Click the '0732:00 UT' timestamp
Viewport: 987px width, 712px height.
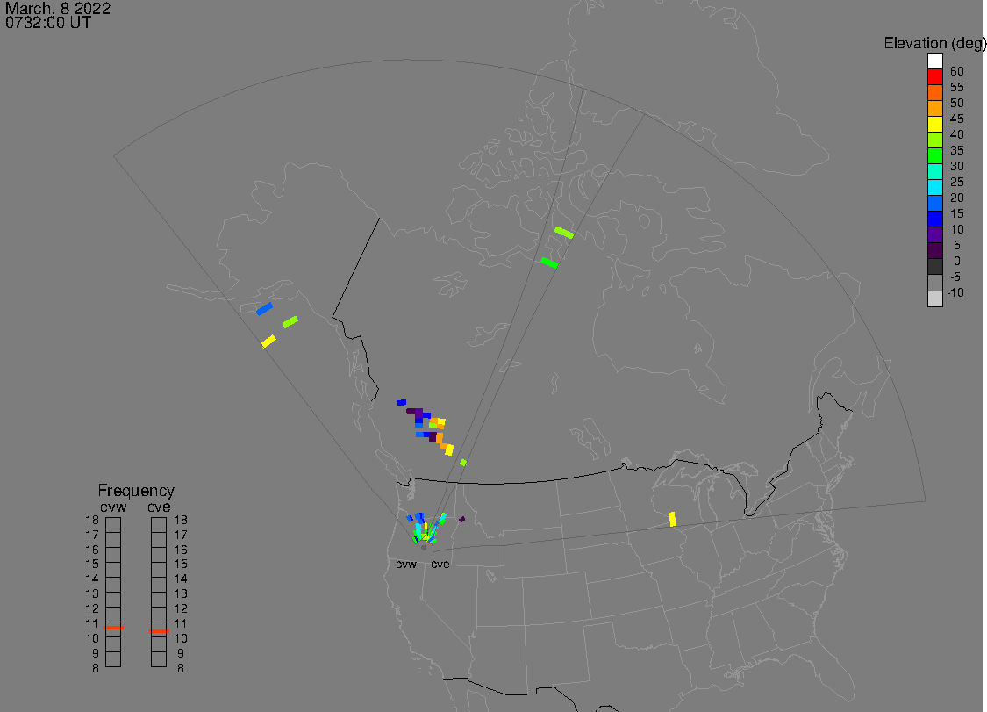pyautogui.click(x=48, y=23)
